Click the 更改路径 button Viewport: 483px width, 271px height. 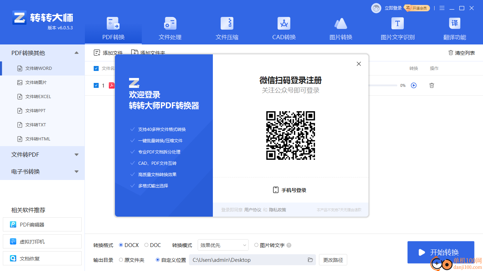(x=333, y=260)
